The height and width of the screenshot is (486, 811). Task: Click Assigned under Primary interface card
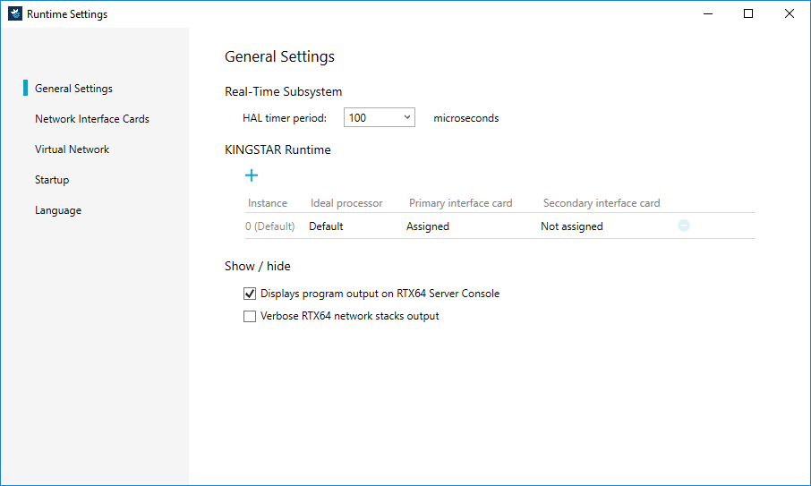point(428,226)
